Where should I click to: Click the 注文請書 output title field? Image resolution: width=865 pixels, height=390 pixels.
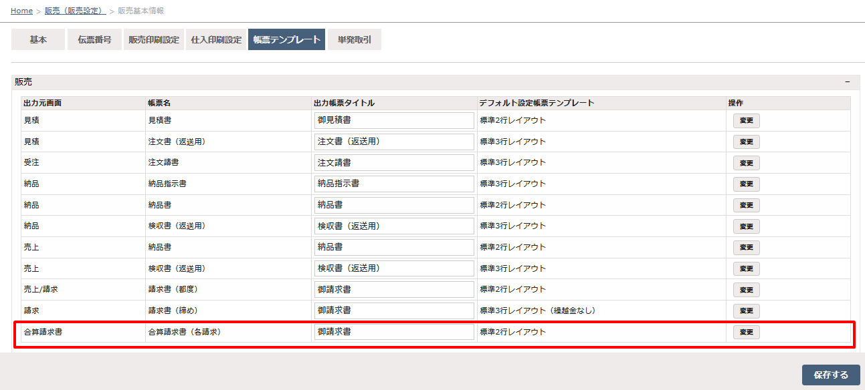pyautogui.click(x=394, y=162)
